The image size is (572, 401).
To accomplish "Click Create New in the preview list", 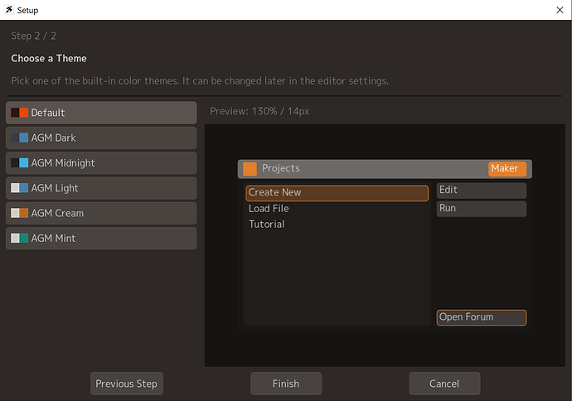I will 337,193.
